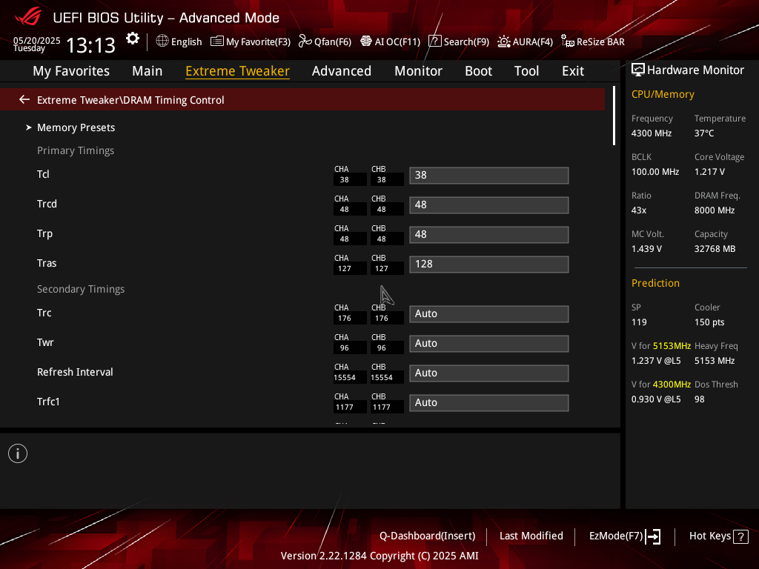Viewport: 759px width, 569px height.
Task: Click the Hardware Monitor screen icon
Action: pyautogui.click(x=638, y=70)
